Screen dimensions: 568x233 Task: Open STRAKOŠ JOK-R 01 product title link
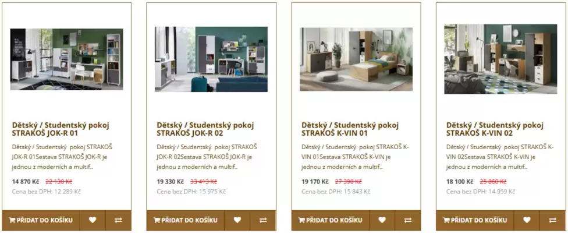pyautogui.click(x=61, y=129)
